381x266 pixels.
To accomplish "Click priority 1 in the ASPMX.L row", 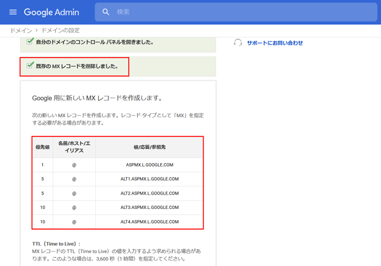I will 42,165.
